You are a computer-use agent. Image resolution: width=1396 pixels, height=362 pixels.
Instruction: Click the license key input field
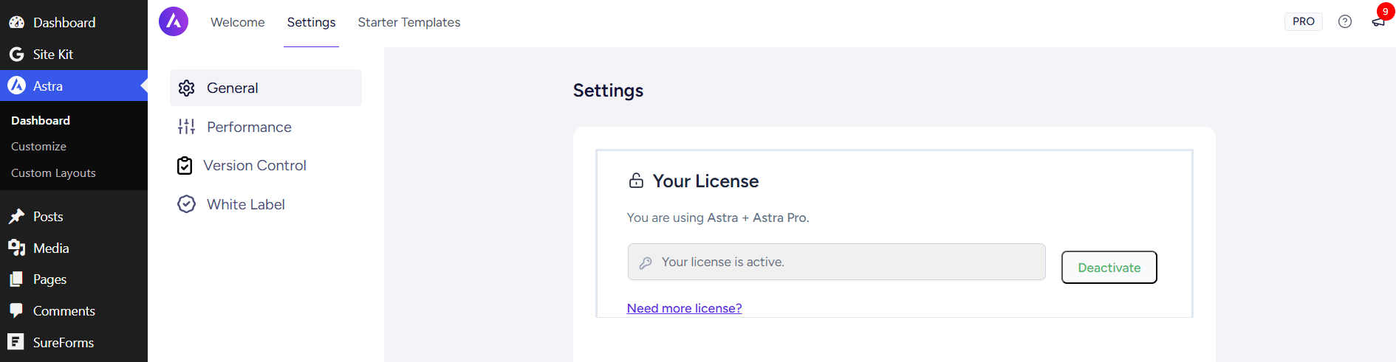[836, 262]
